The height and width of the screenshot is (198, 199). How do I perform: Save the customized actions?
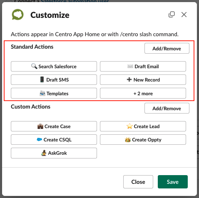pyautogui.click(x=173, y=182)
